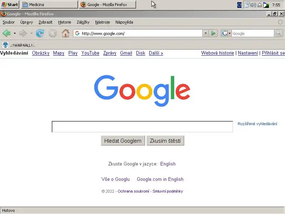285x214 pixels.
Task: Click the Firefox icon in window title bar
Action: point(3,14)
